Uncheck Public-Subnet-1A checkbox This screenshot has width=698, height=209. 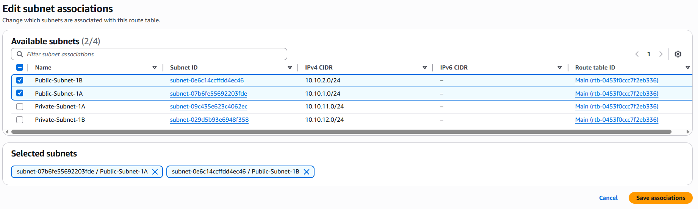click(20, 93)
